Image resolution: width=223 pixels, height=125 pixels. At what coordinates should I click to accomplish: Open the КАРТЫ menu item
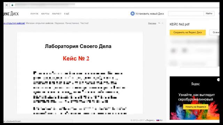[x=45, y=14]
